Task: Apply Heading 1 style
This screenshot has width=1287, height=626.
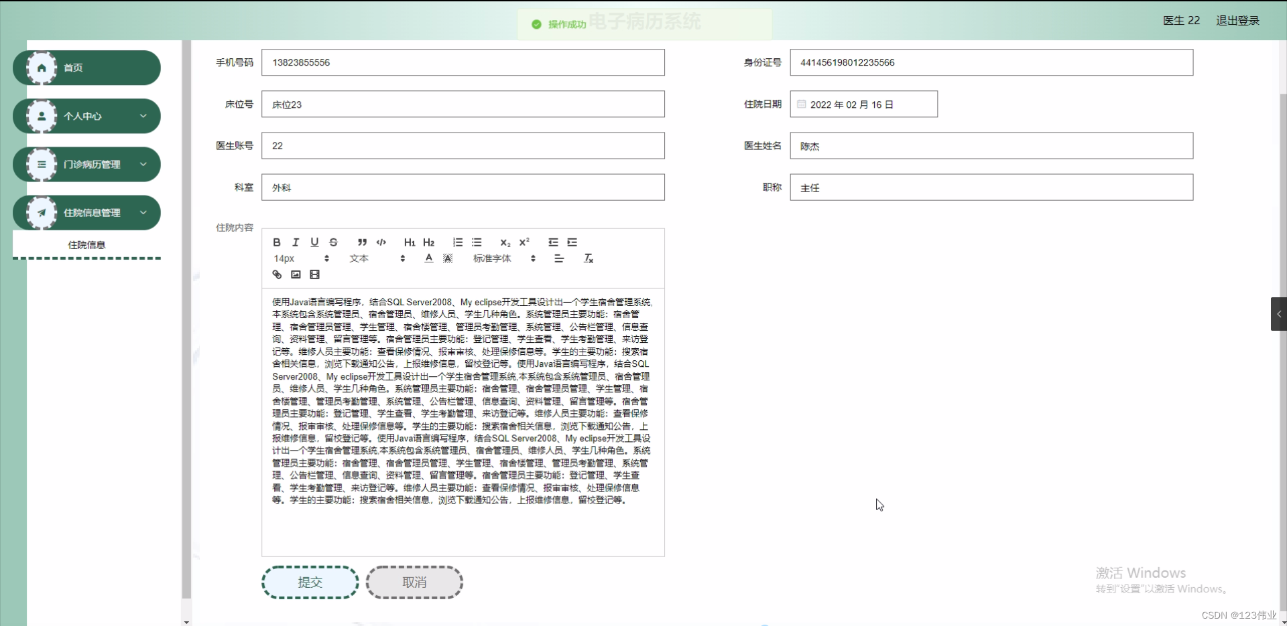Action: pos(410,242)
